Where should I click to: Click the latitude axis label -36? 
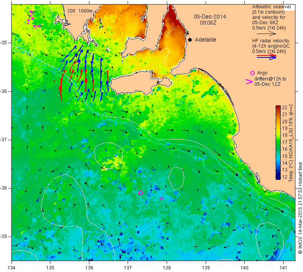pos(4,91)
